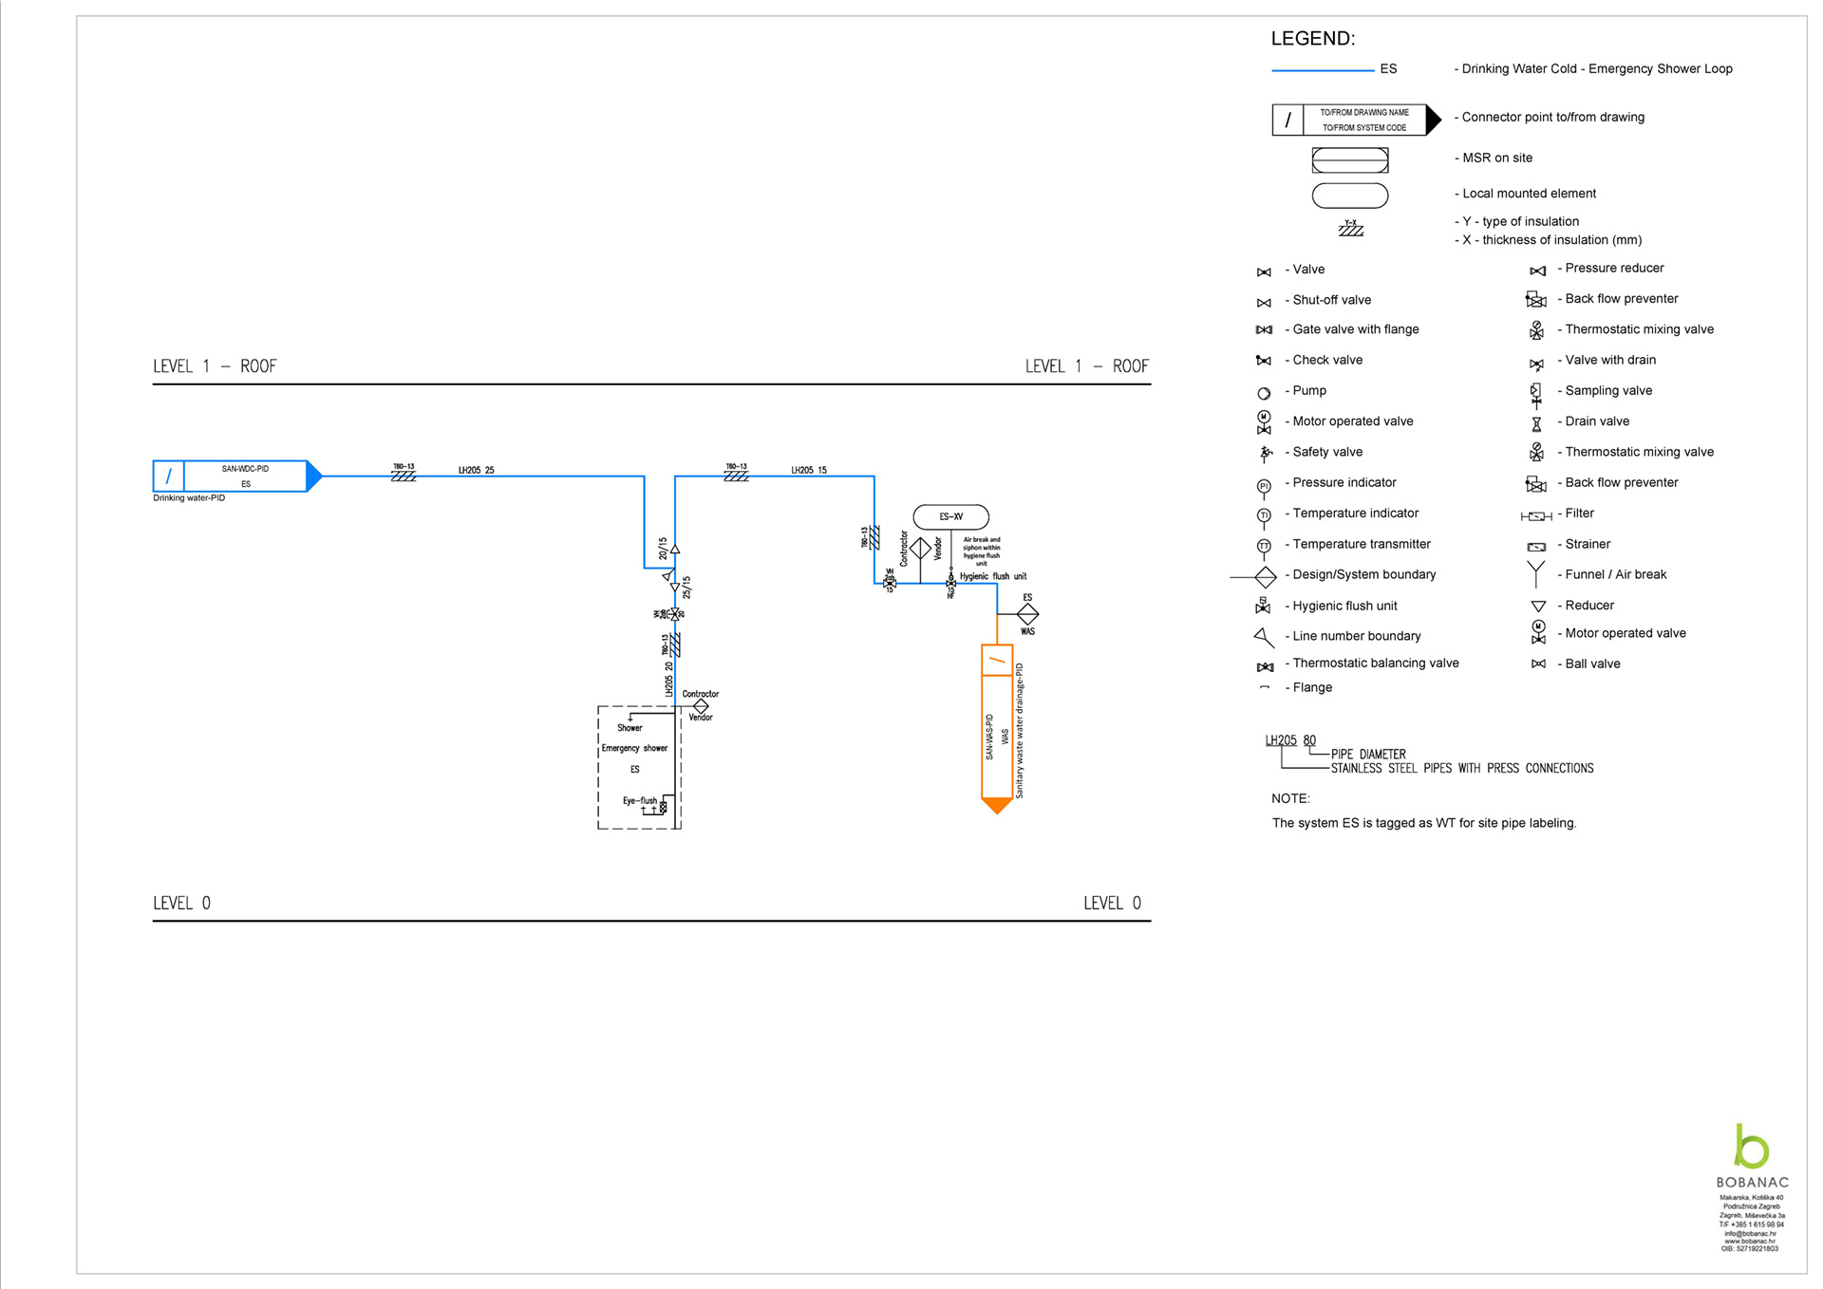
Task: Select the Safety valve legend symbol
Action: coord(1265,454)
